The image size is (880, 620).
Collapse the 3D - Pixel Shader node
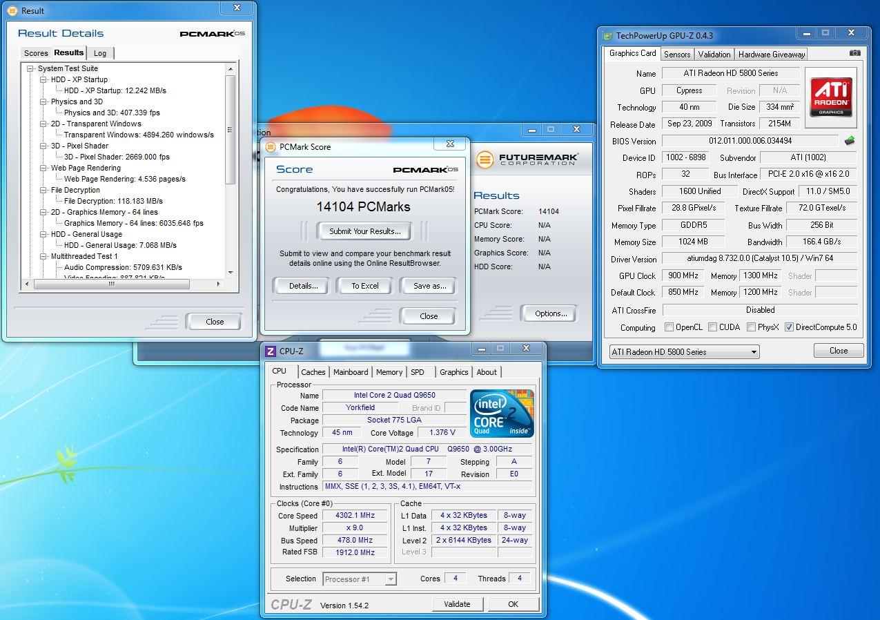[x=43, y=146]
